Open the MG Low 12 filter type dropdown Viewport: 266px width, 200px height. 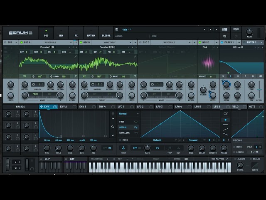point(239,47)
